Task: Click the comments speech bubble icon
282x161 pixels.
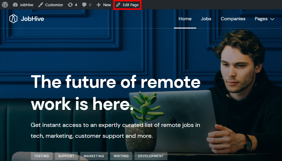Action: [x=84, y=5]
